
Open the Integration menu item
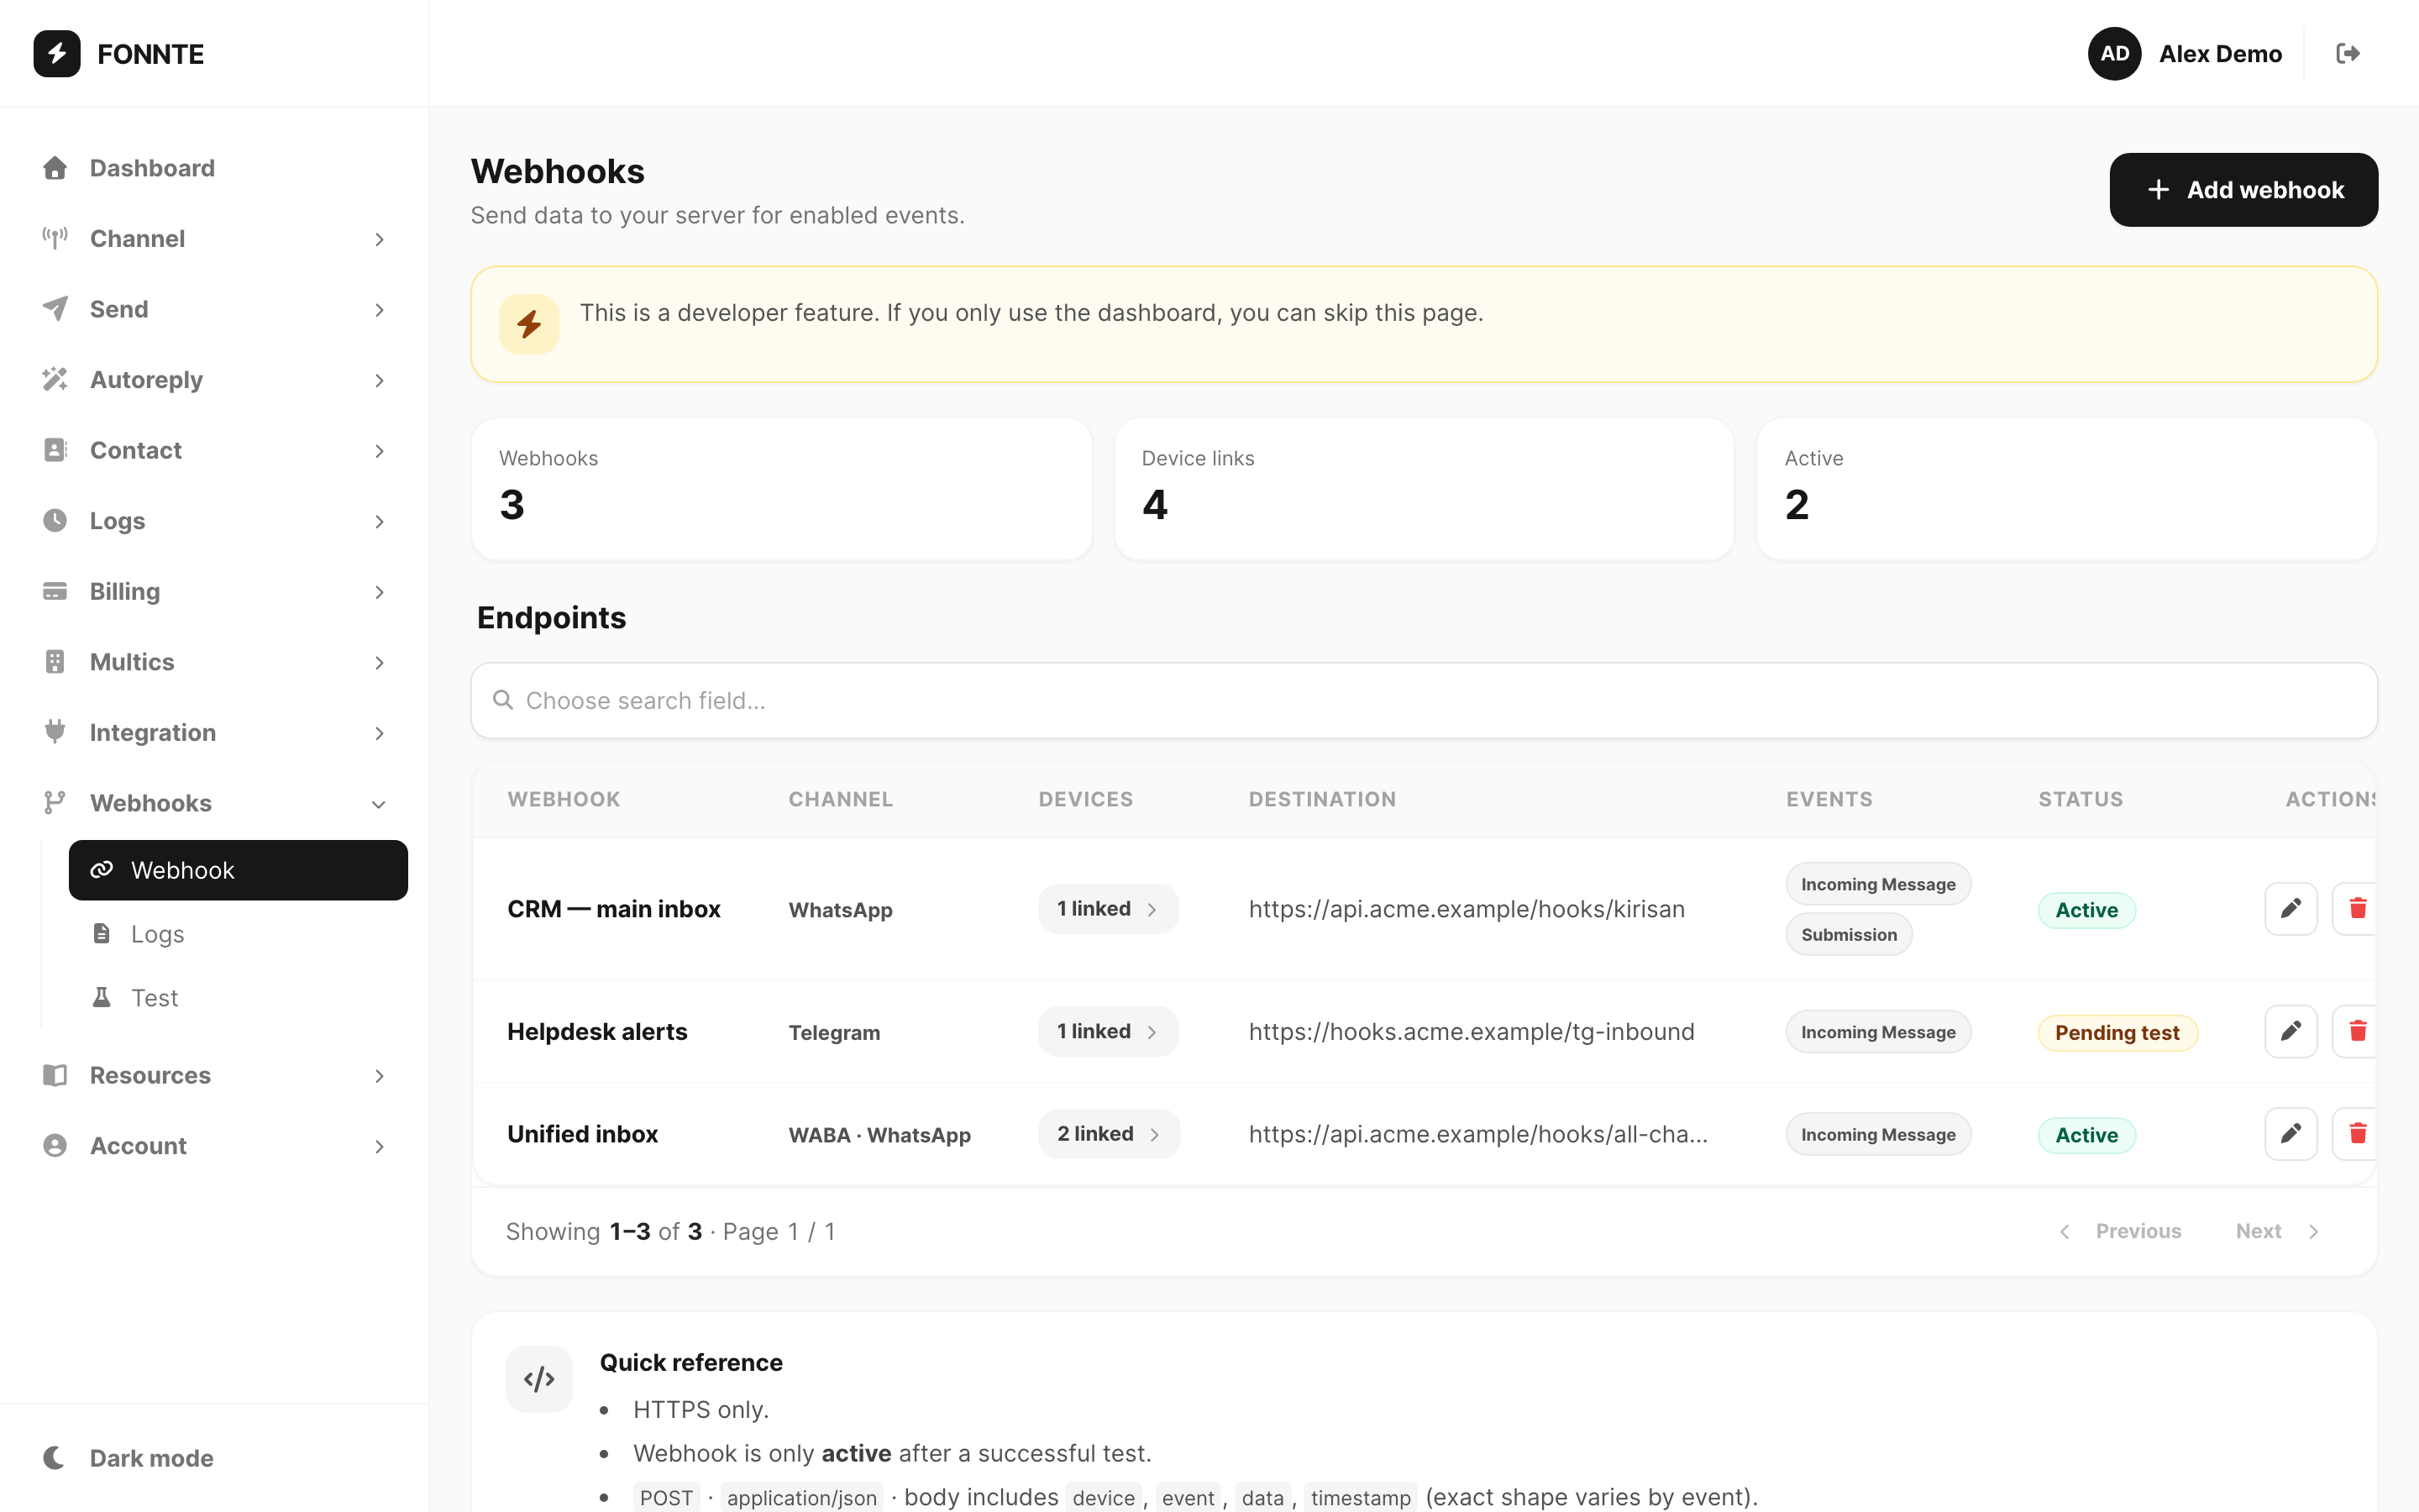pos(214,732)
